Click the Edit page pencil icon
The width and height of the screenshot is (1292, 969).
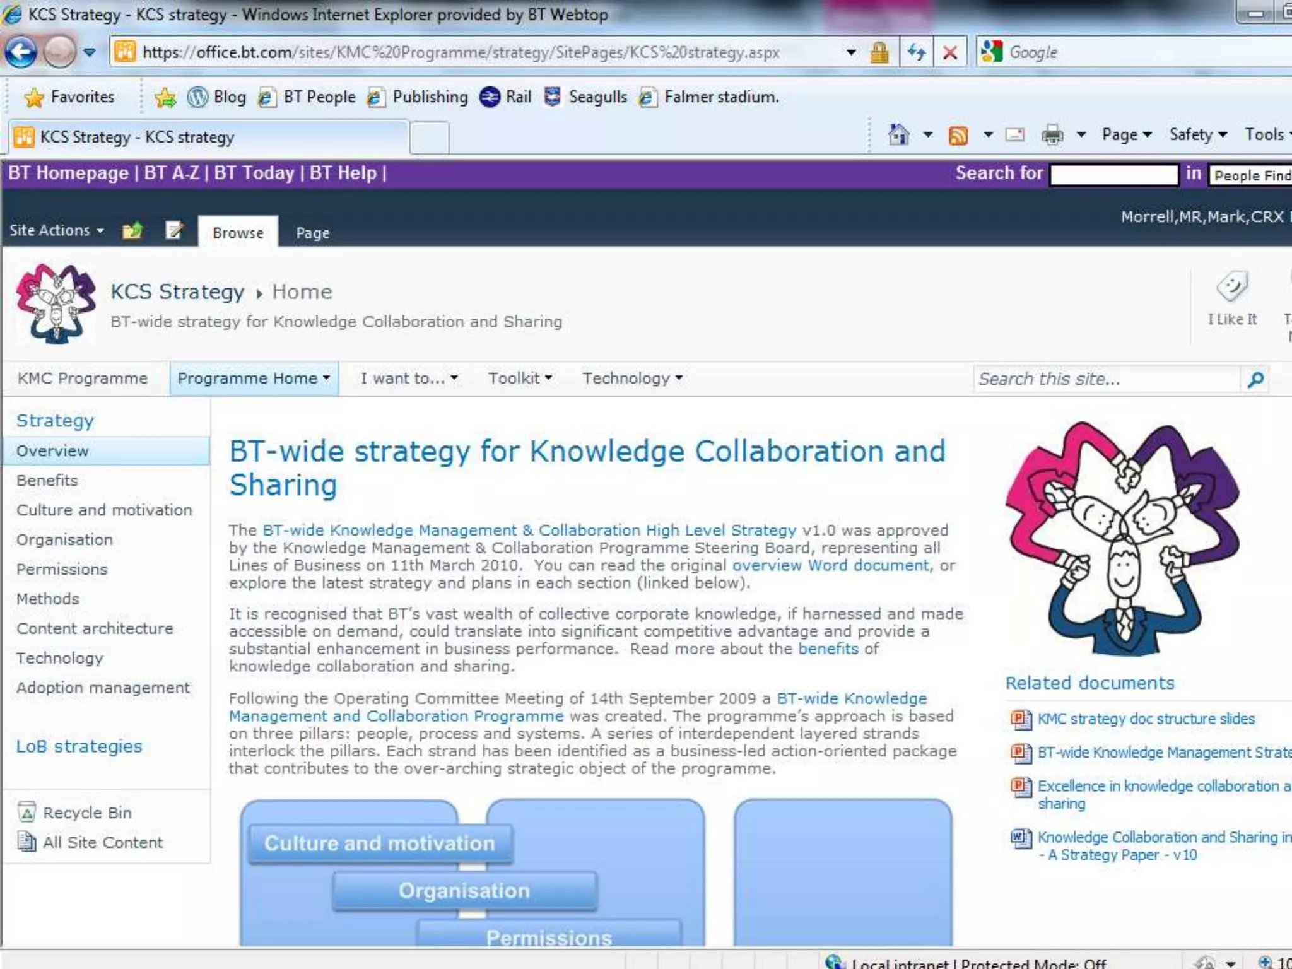pyautogui.click(x=175, y=230)
